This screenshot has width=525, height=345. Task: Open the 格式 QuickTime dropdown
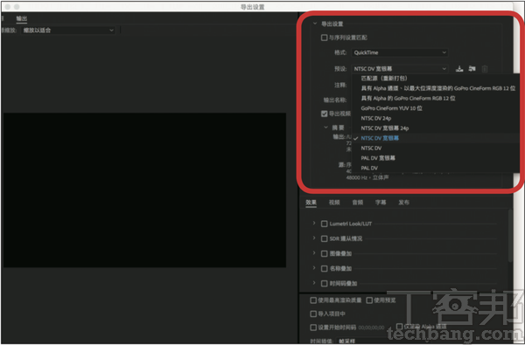click(400, 52)
